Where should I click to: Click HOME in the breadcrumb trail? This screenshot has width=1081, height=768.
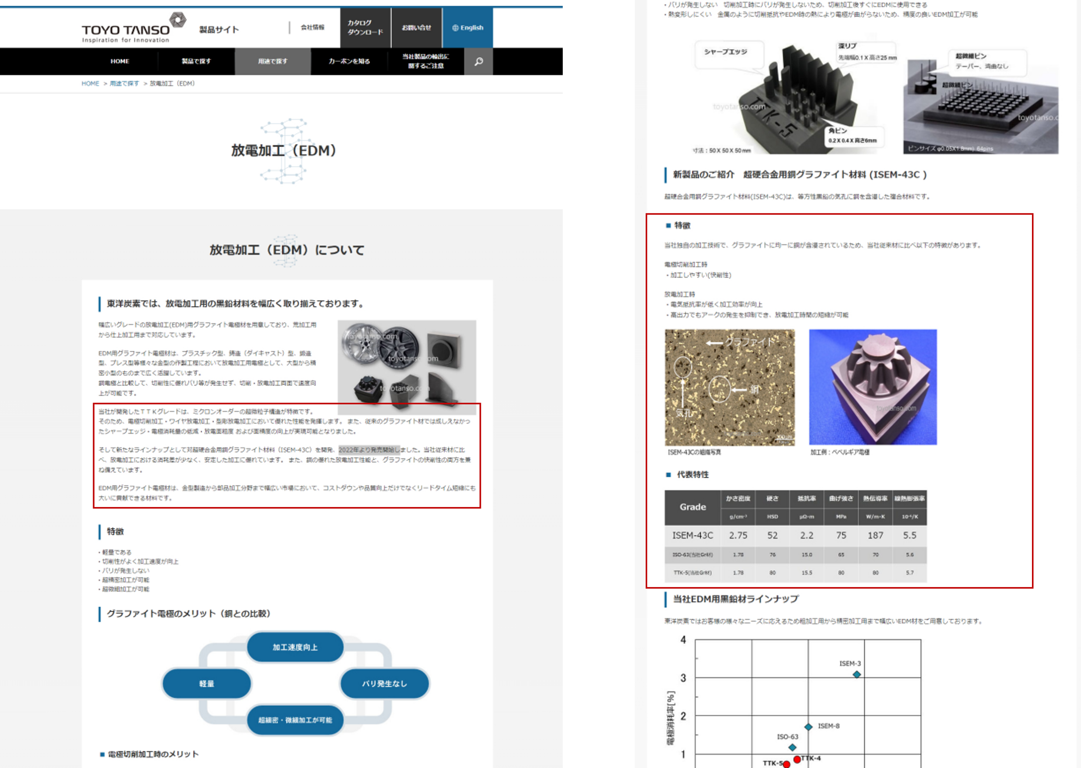pos(91,84)
